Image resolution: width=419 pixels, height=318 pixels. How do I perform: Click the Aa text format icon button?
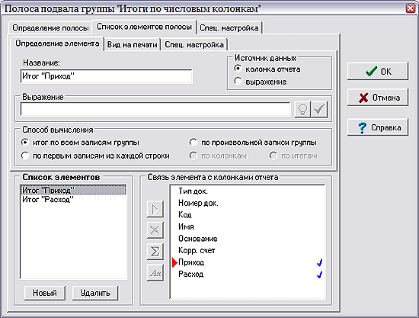155,273
